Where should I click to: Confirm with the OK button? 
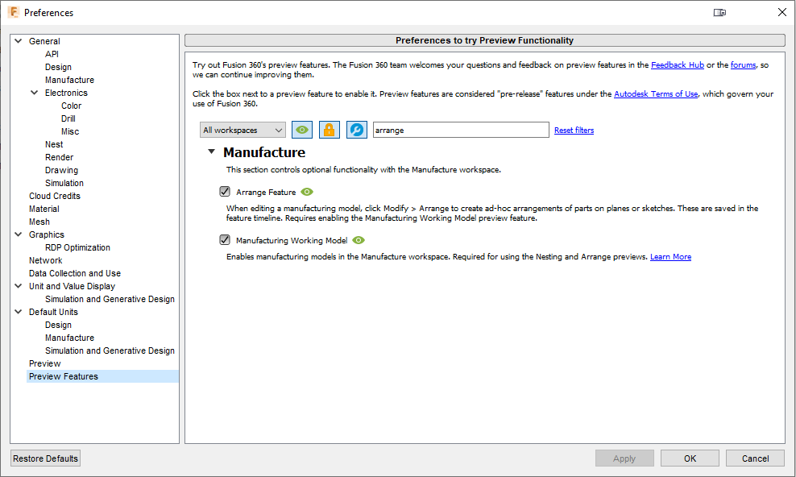click(x=690, y=458)
